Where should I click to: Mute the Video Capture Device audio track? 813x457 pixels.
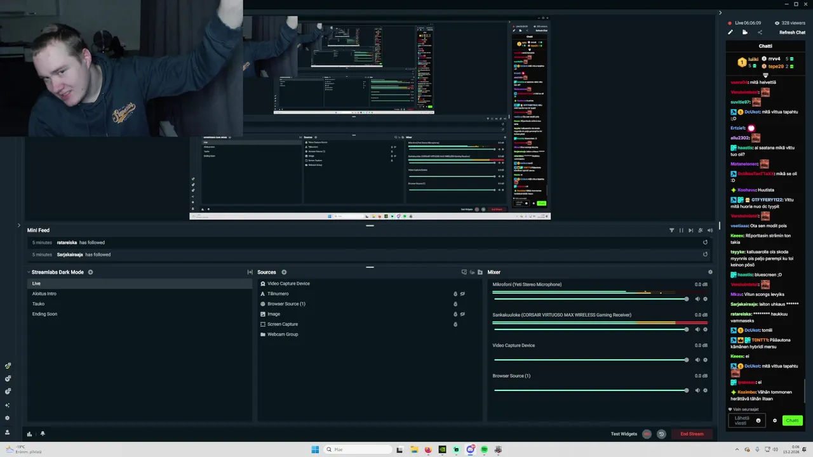[x=697, y=360]
